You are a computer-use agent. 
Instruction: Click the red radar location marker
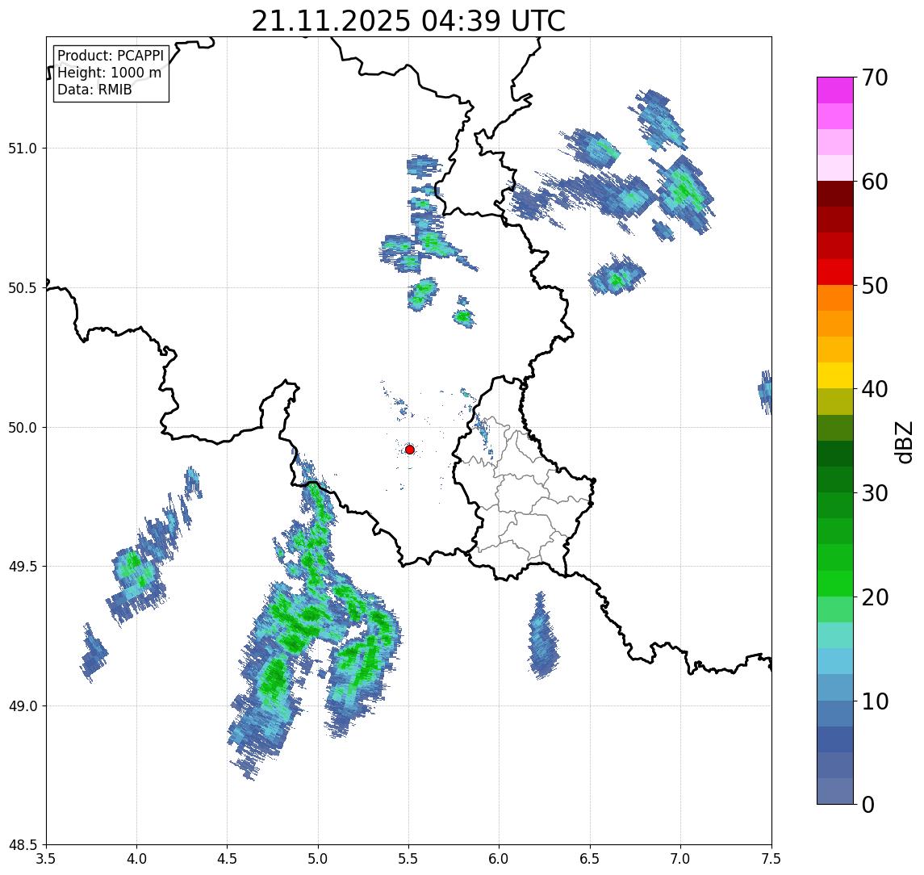(x=410, y=450)
